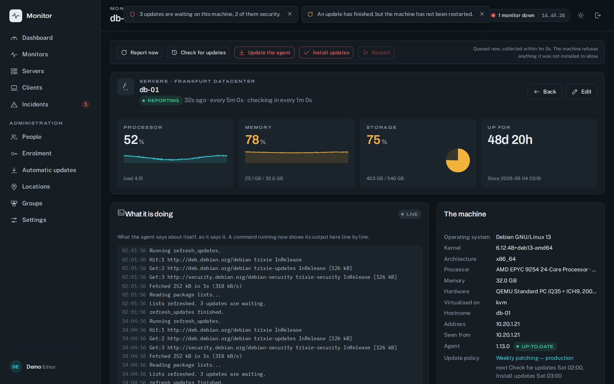Click the shield icon in updates notification
The image size is (614, 384).
click(x=132, y=14)
